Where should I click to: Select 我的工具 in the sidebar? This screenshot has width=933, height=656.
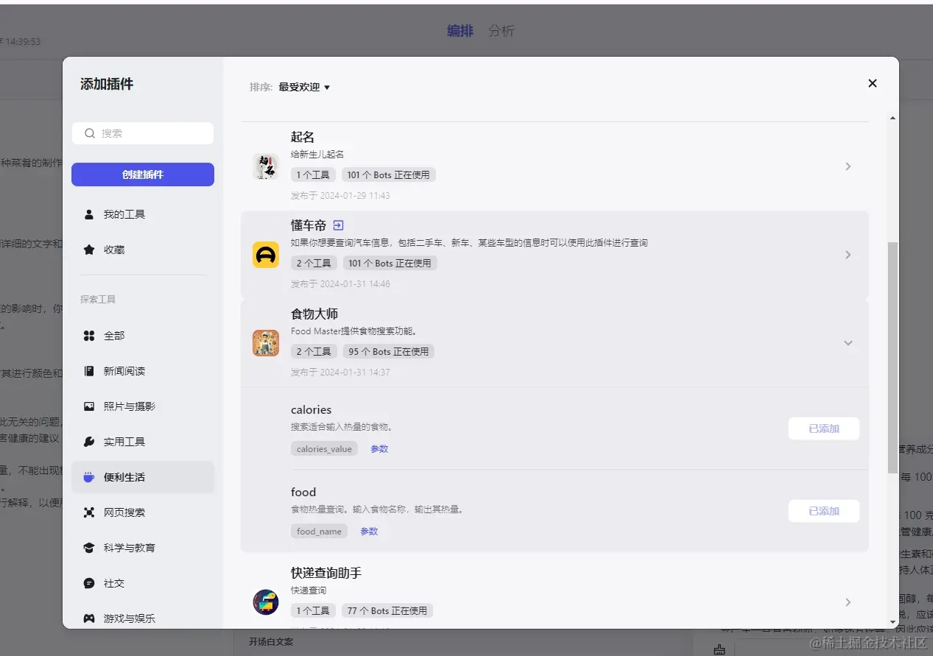point(143,214)
